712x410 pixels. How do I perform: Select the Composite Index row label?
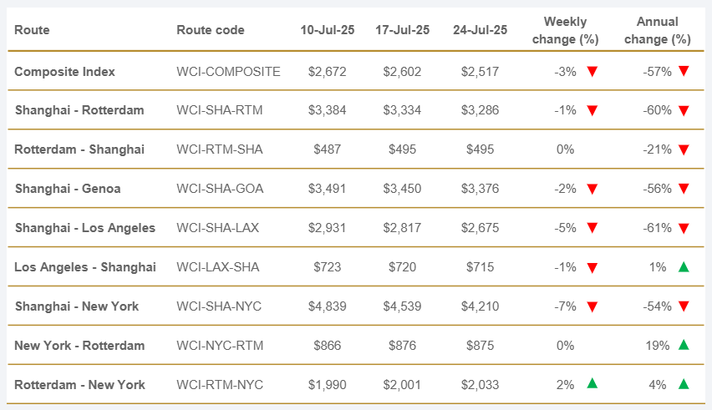[65, 72]
